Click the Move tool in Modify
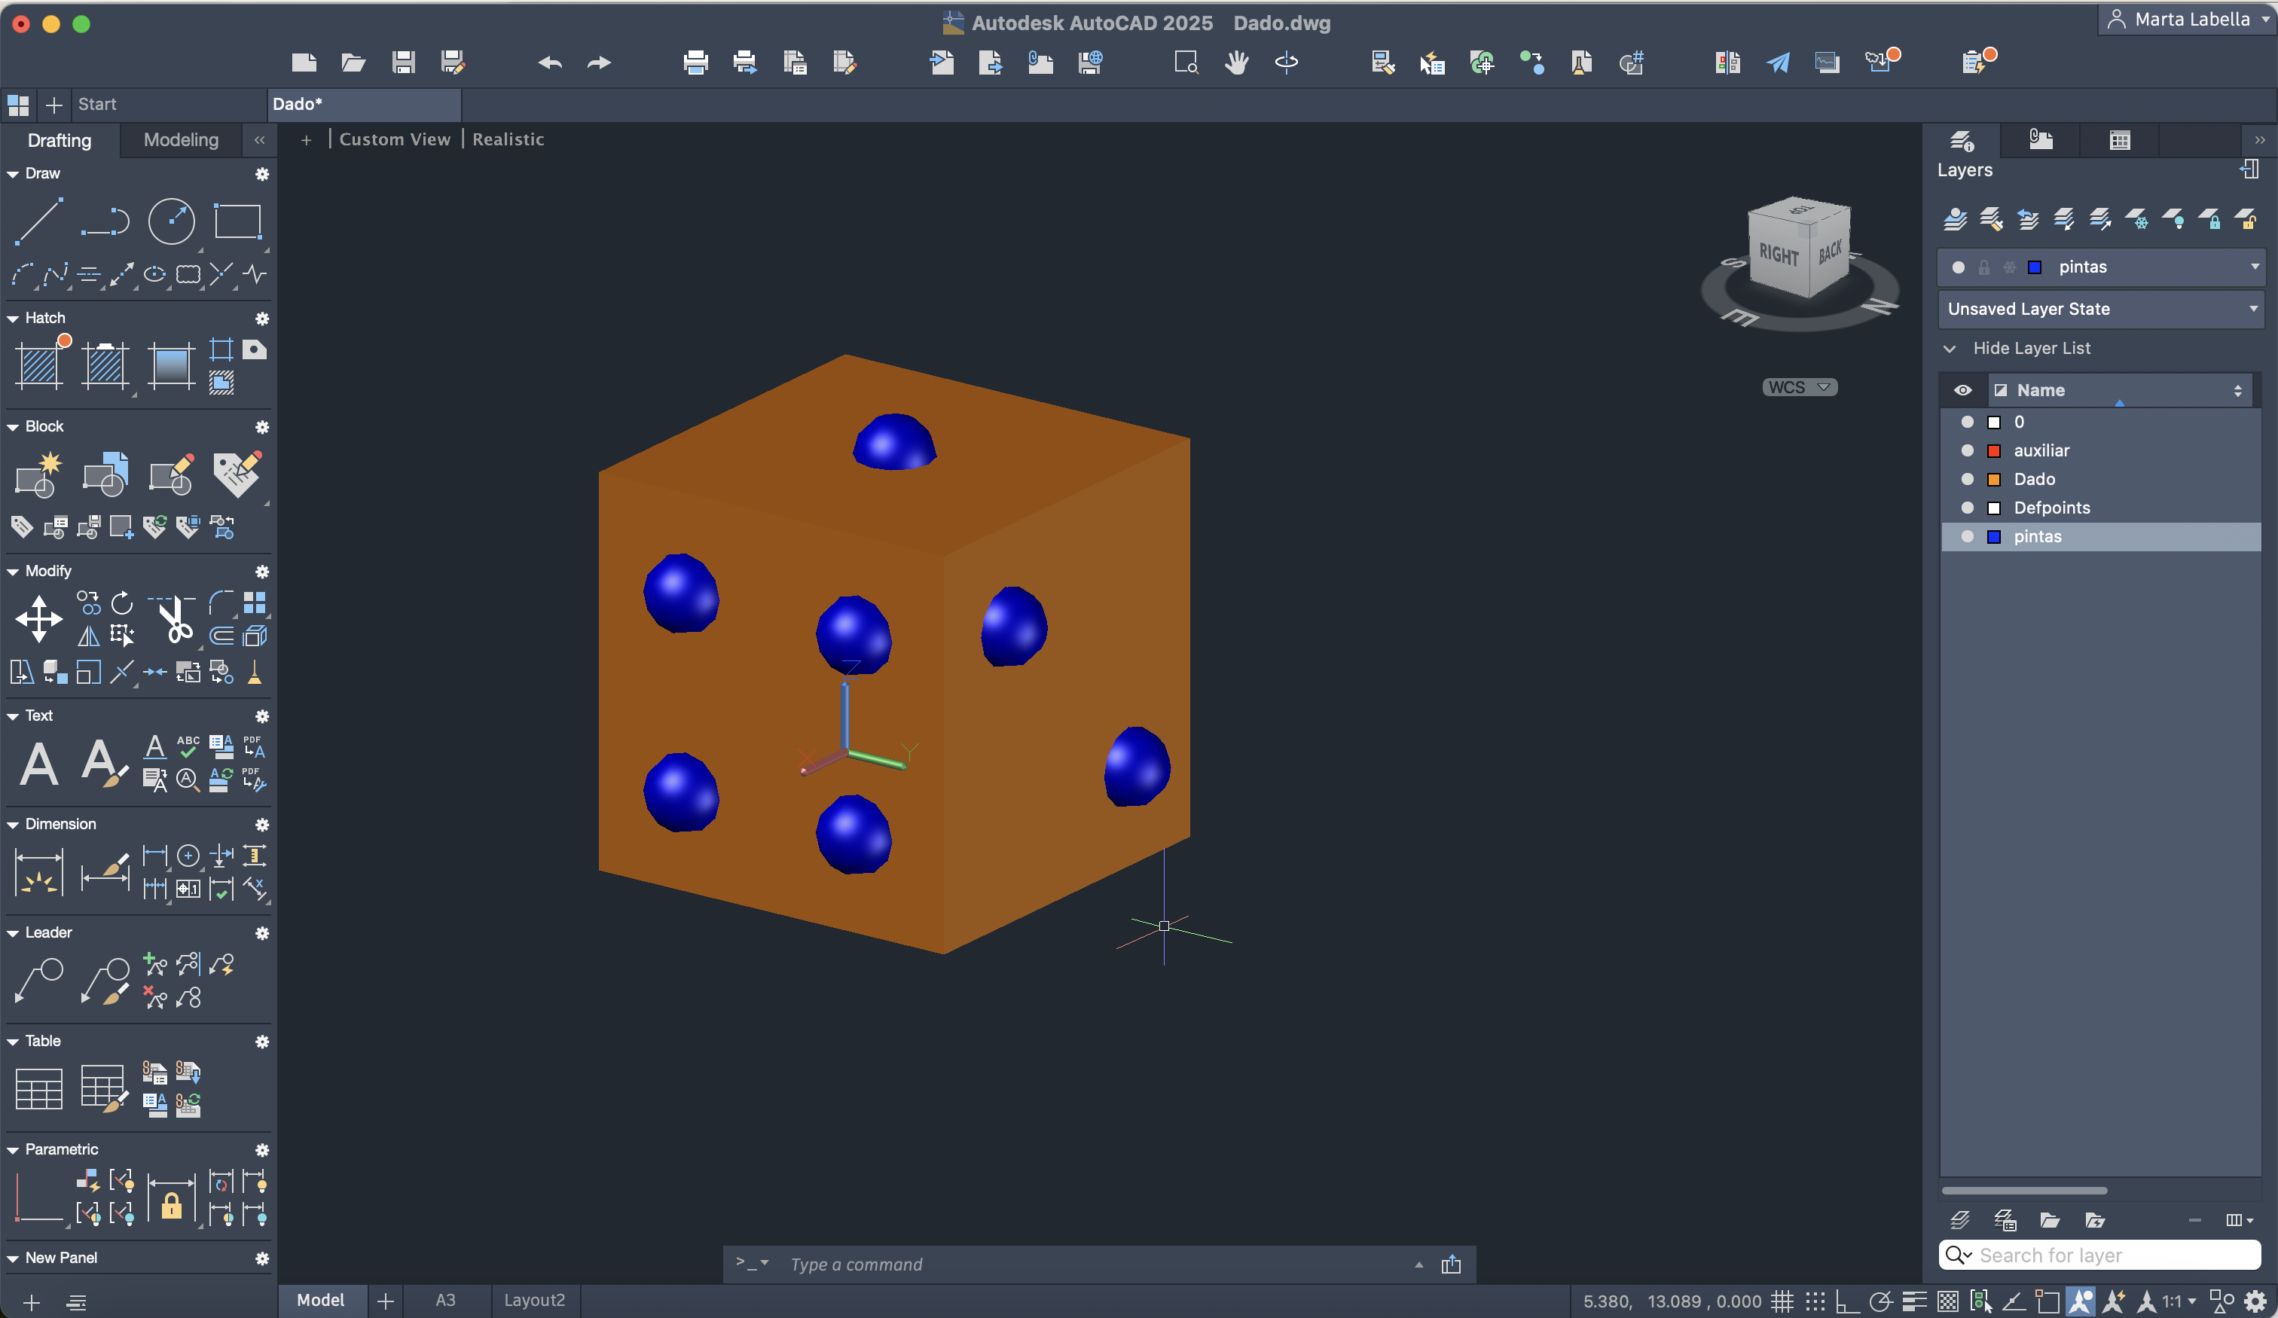This screenshot has height=1318, width=2278. [39, 619]
